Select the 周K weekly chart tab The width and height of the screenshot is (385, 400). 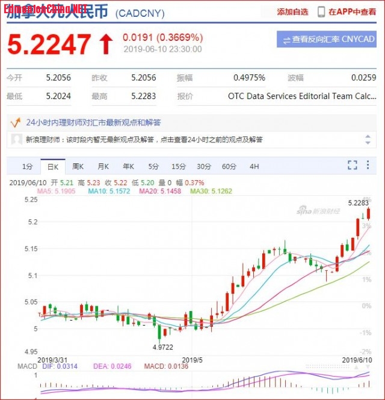pyautogui.click(x=78, y=166)
